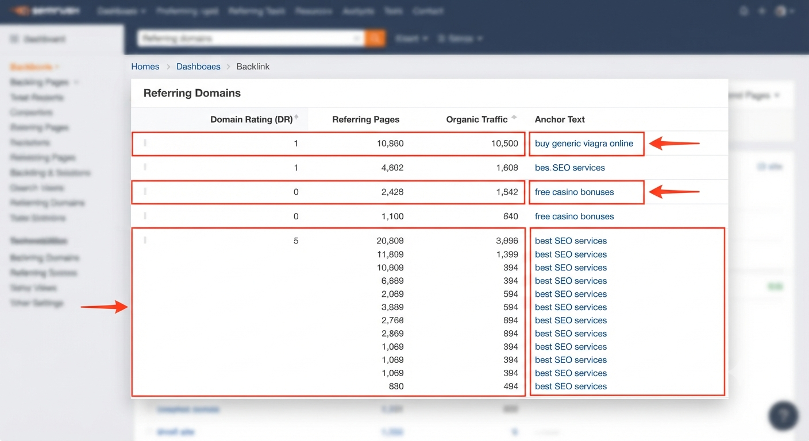Click the 10,500 organic traffic value

504,144
